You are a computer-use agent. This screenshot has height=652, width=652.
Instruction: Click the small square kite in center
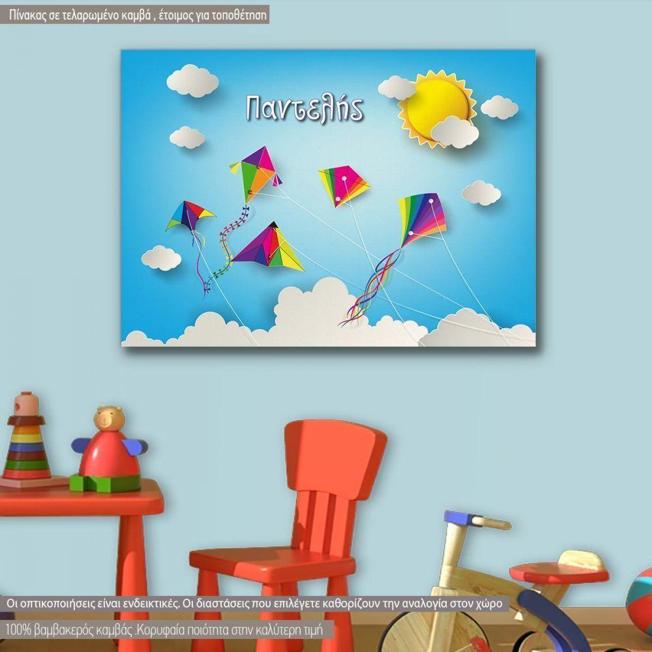(x=343, y=185)
